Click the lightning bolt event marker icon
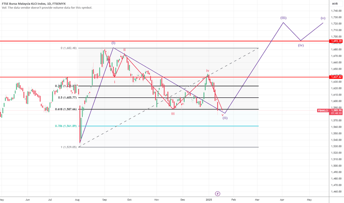The width and height of the screenshot is (344, 203). (x=217, y=193)
